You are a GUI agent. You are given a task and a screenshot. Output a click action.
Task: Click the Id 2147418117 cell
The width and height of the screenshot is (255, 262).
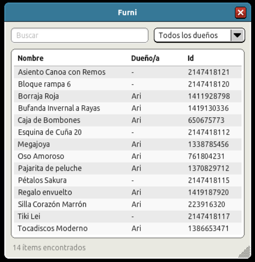[209, 217]
